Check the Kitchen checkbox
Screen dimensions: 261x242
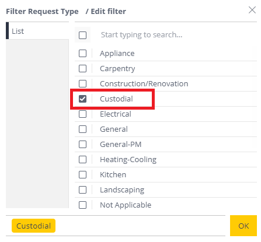[x=82, y=174]
